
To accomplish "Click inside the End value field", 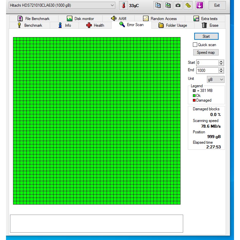I will (x=207, y=71).
